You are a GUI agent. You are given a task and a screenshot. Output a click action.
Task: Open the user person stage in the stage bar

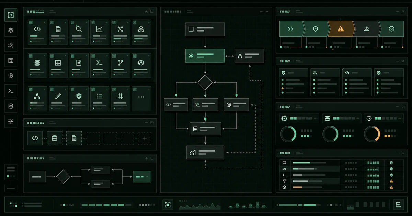coord(366,29)
